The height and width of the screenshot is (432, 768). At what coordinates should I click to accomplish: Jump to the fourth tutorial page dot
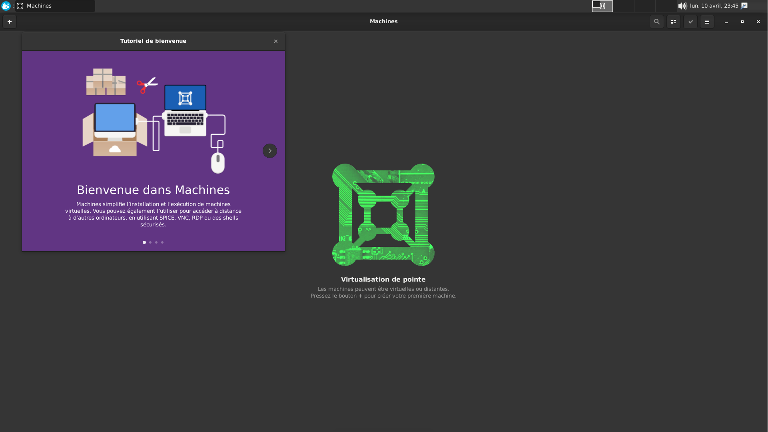pyautogui.click(x=162, y=242)
